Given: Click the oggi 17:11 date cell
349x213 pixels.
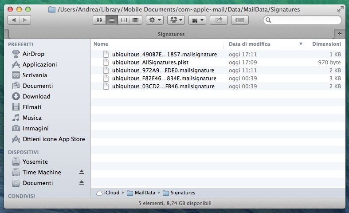Looking at the screenshot, I should click(x=243, y=55).
